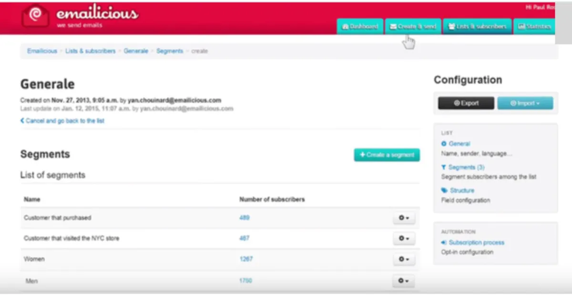Click subscriber count 1267
The image size is (572, 295).
[246, 259]
